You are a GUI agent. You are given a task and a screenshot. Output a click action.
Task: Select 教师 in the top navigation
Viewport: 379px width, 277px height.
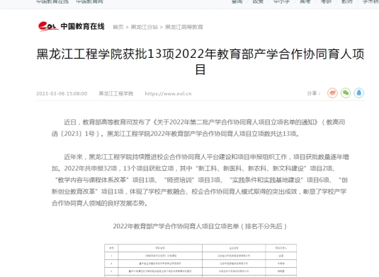point(347,1)
